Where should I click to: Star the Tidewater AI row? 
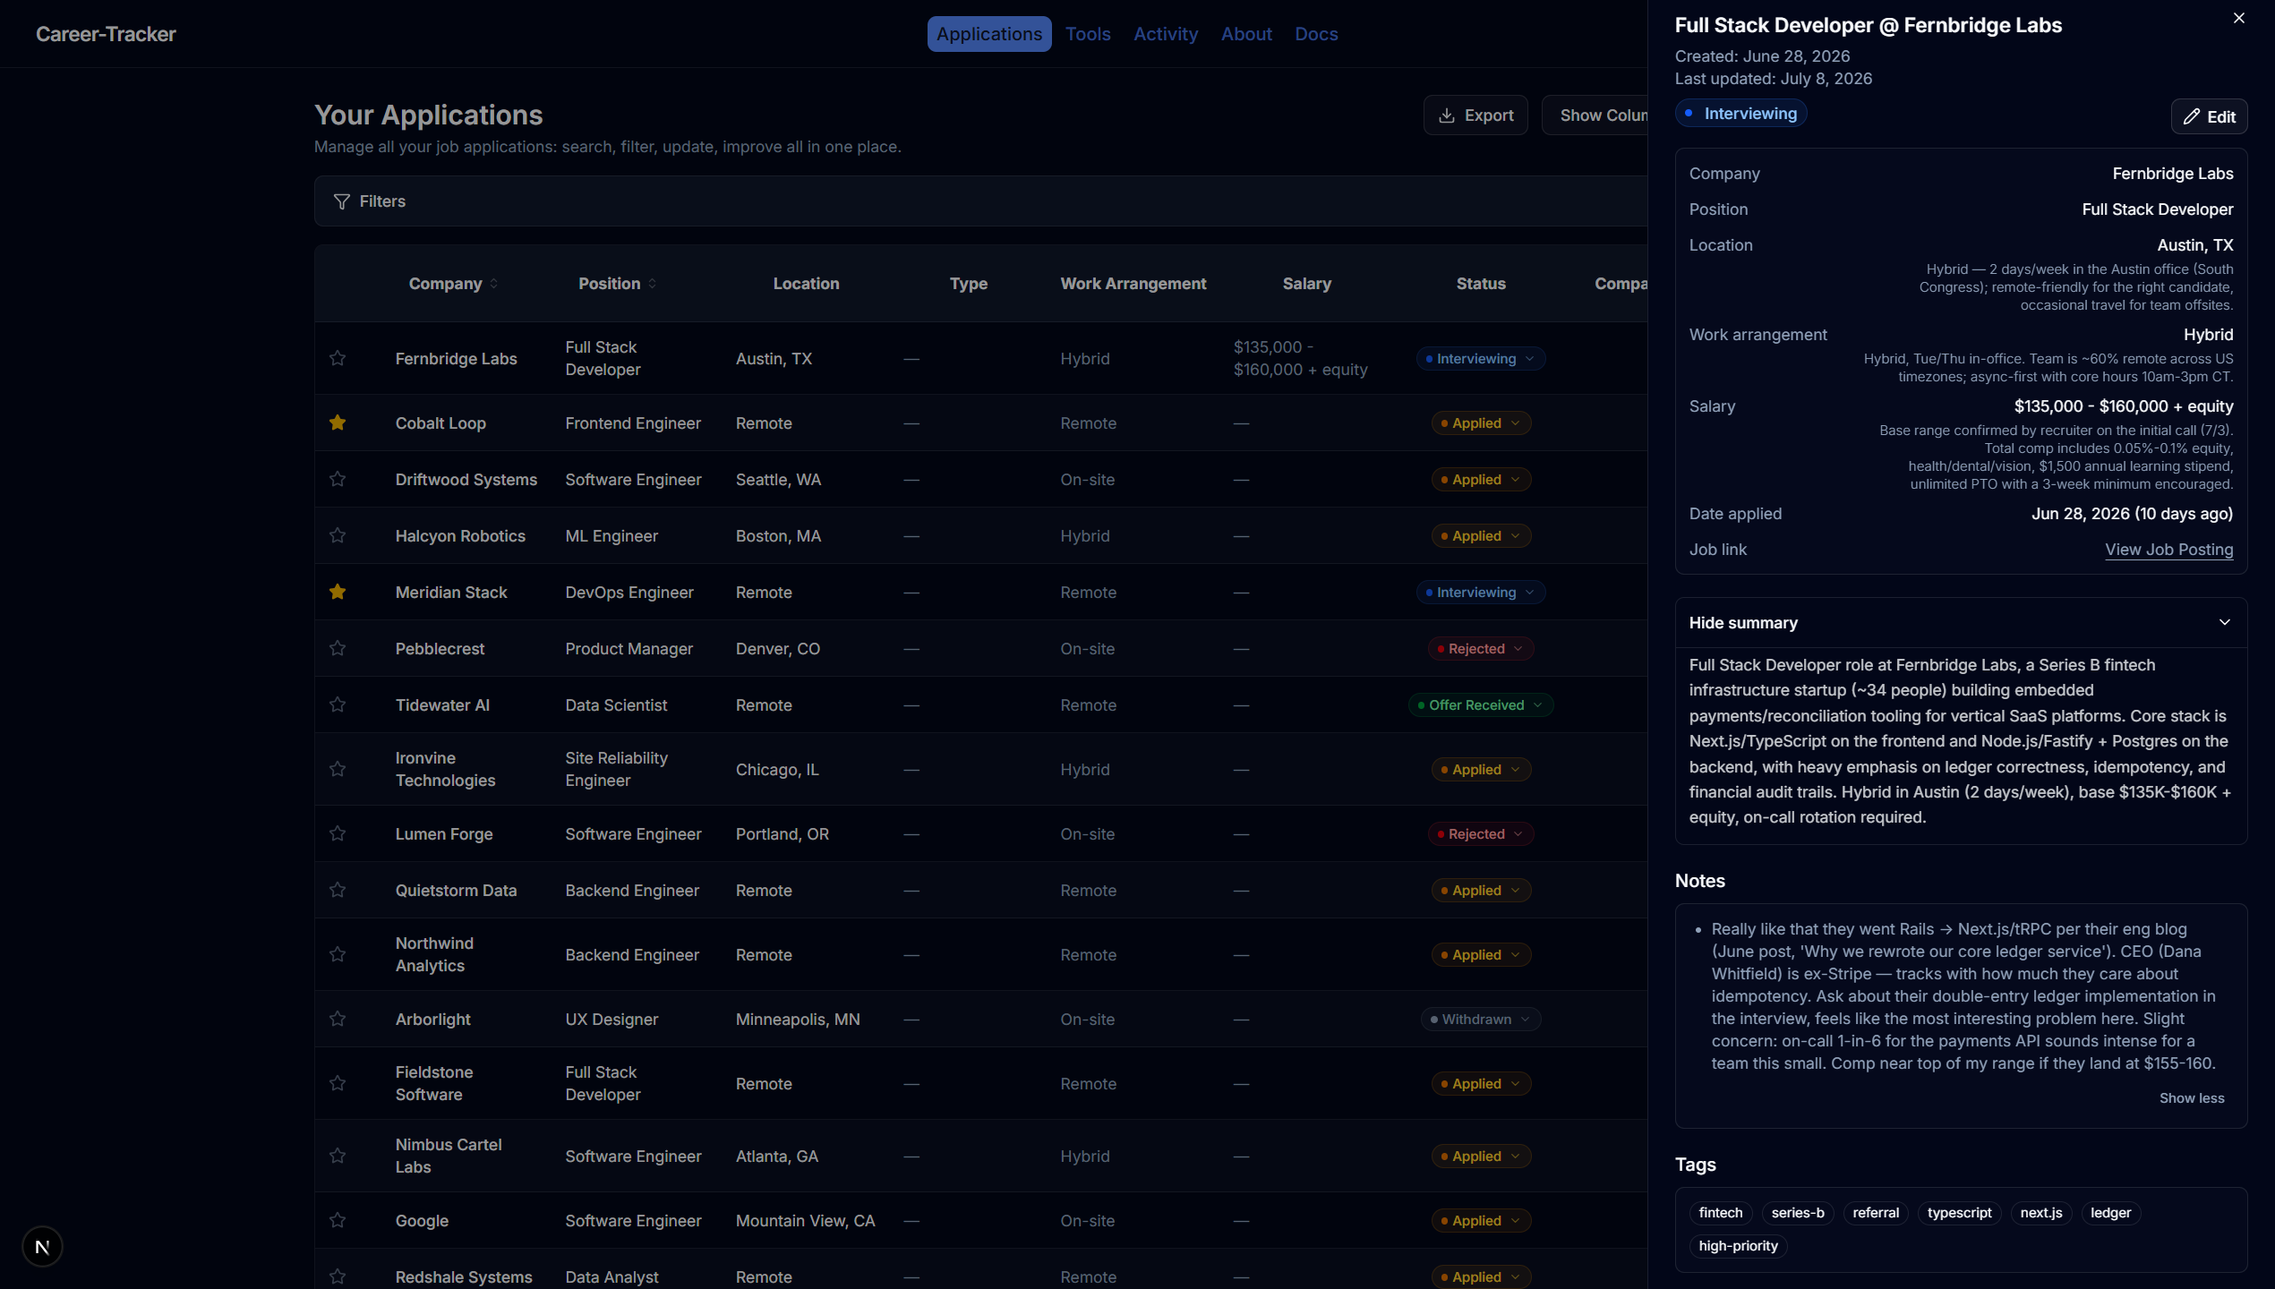(x=338, y=704)
